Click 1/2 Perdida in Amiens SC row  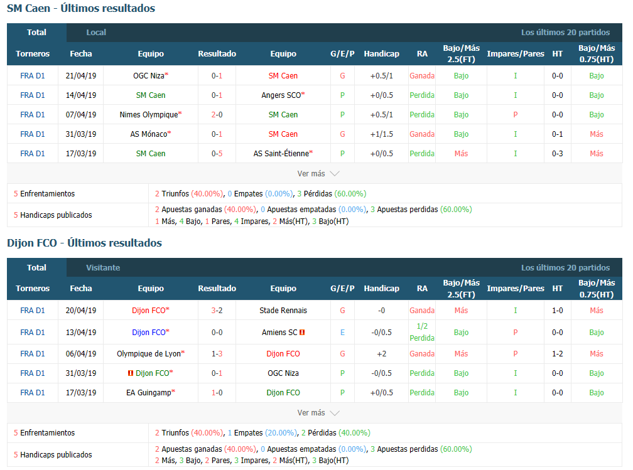(422, 332)
